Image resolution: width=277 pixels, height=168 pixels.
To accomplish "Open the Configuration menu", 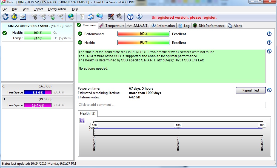I will [57, 9].
